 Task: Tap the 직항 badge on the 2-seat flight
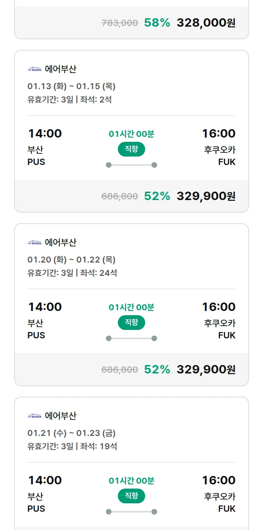(131, 149)
